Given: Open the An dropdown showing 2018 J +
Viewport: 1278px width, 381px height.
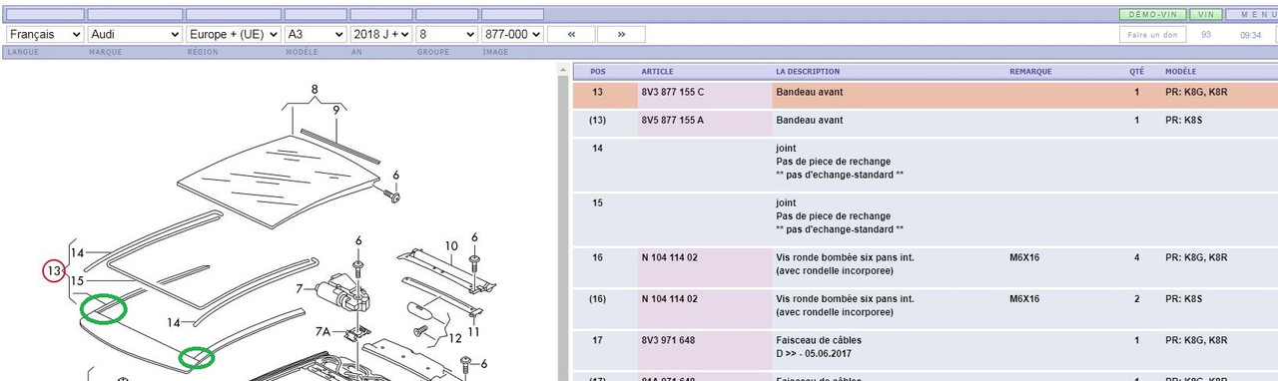Looking at the screenshot, I should coord(380,34).
